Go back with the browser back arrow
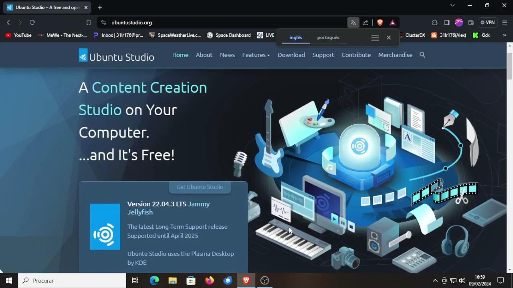Image resolution: width=513 pixels, height=288 pixels. pos(8,22)
